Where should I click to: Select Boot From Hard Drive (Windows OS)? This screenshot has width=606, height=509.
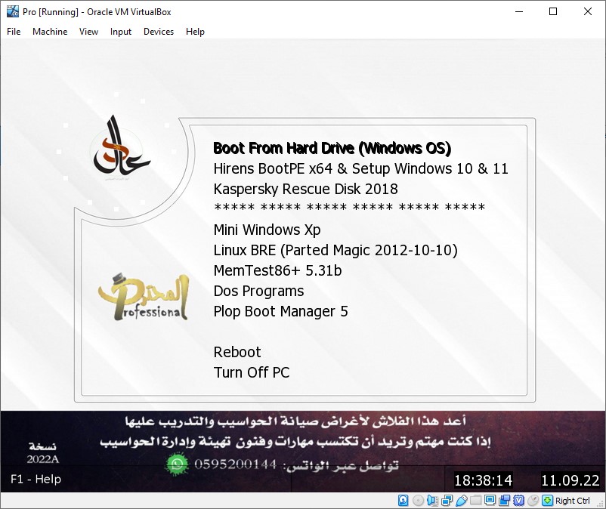click(332, 148)
